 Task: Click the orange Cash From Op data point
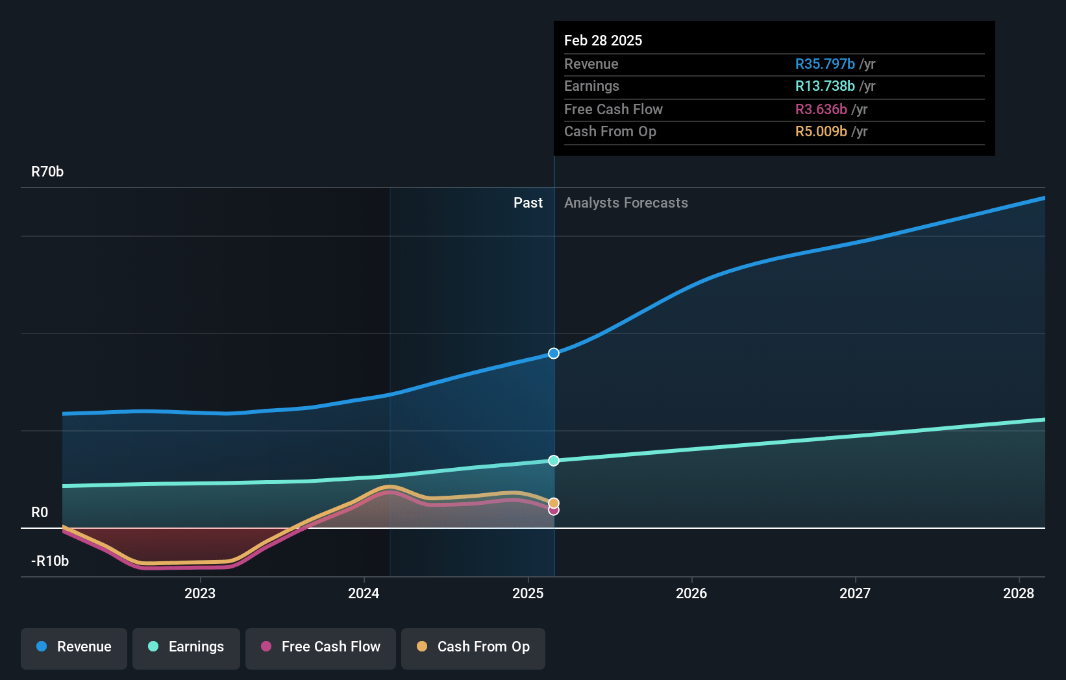coord(554,503)
